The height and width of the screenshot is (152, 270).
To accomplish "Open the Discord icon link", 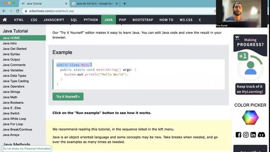I will pos(262,135).
